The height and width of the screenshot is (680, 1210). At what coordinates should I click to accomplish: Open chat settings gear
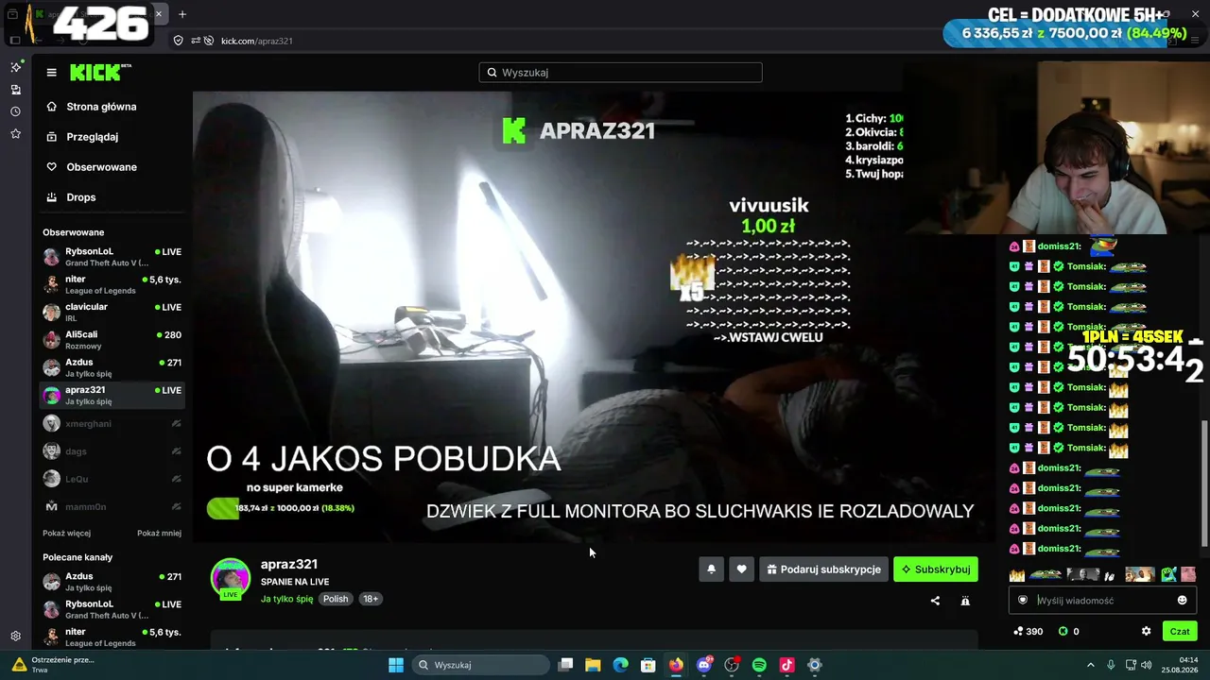coord(1146,631)
